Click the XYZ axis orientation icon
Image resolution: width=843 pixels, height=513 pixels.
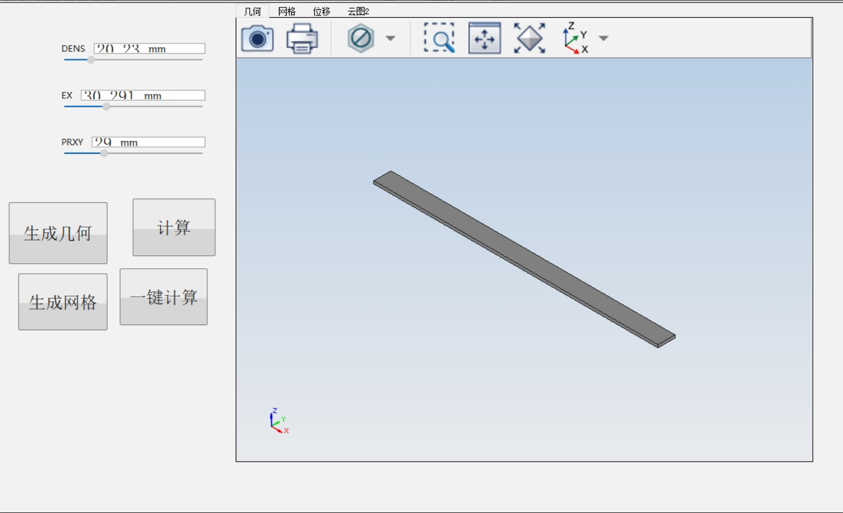click(x=575, y=38)
